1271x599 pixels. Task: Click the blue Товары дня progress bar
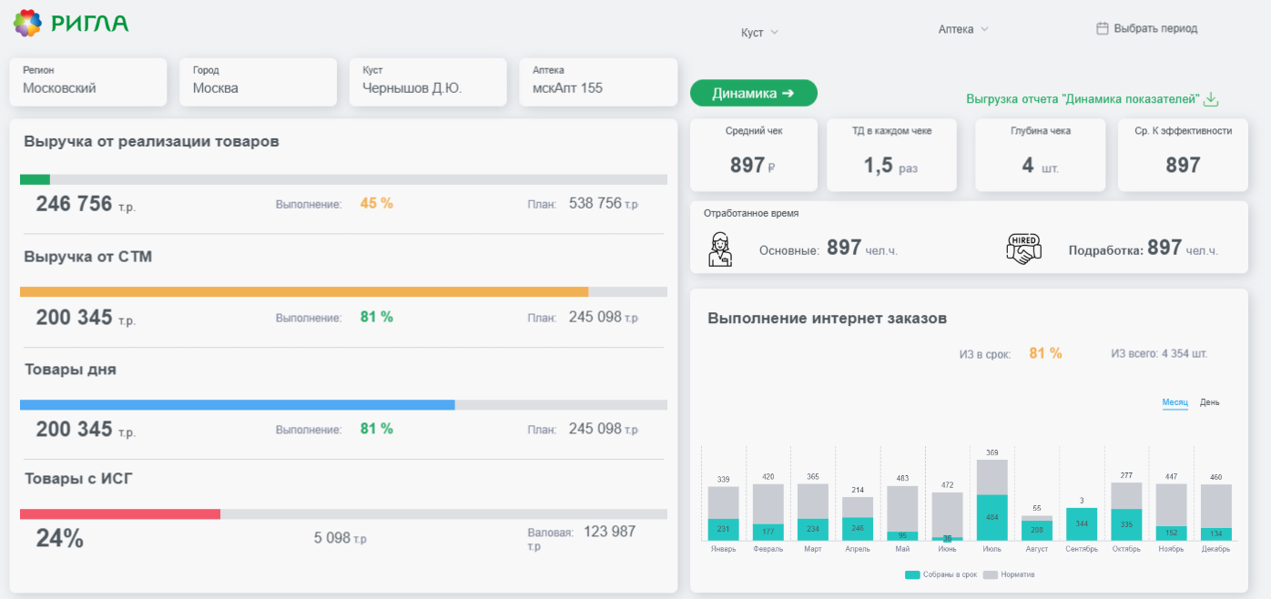coord(238,405)
